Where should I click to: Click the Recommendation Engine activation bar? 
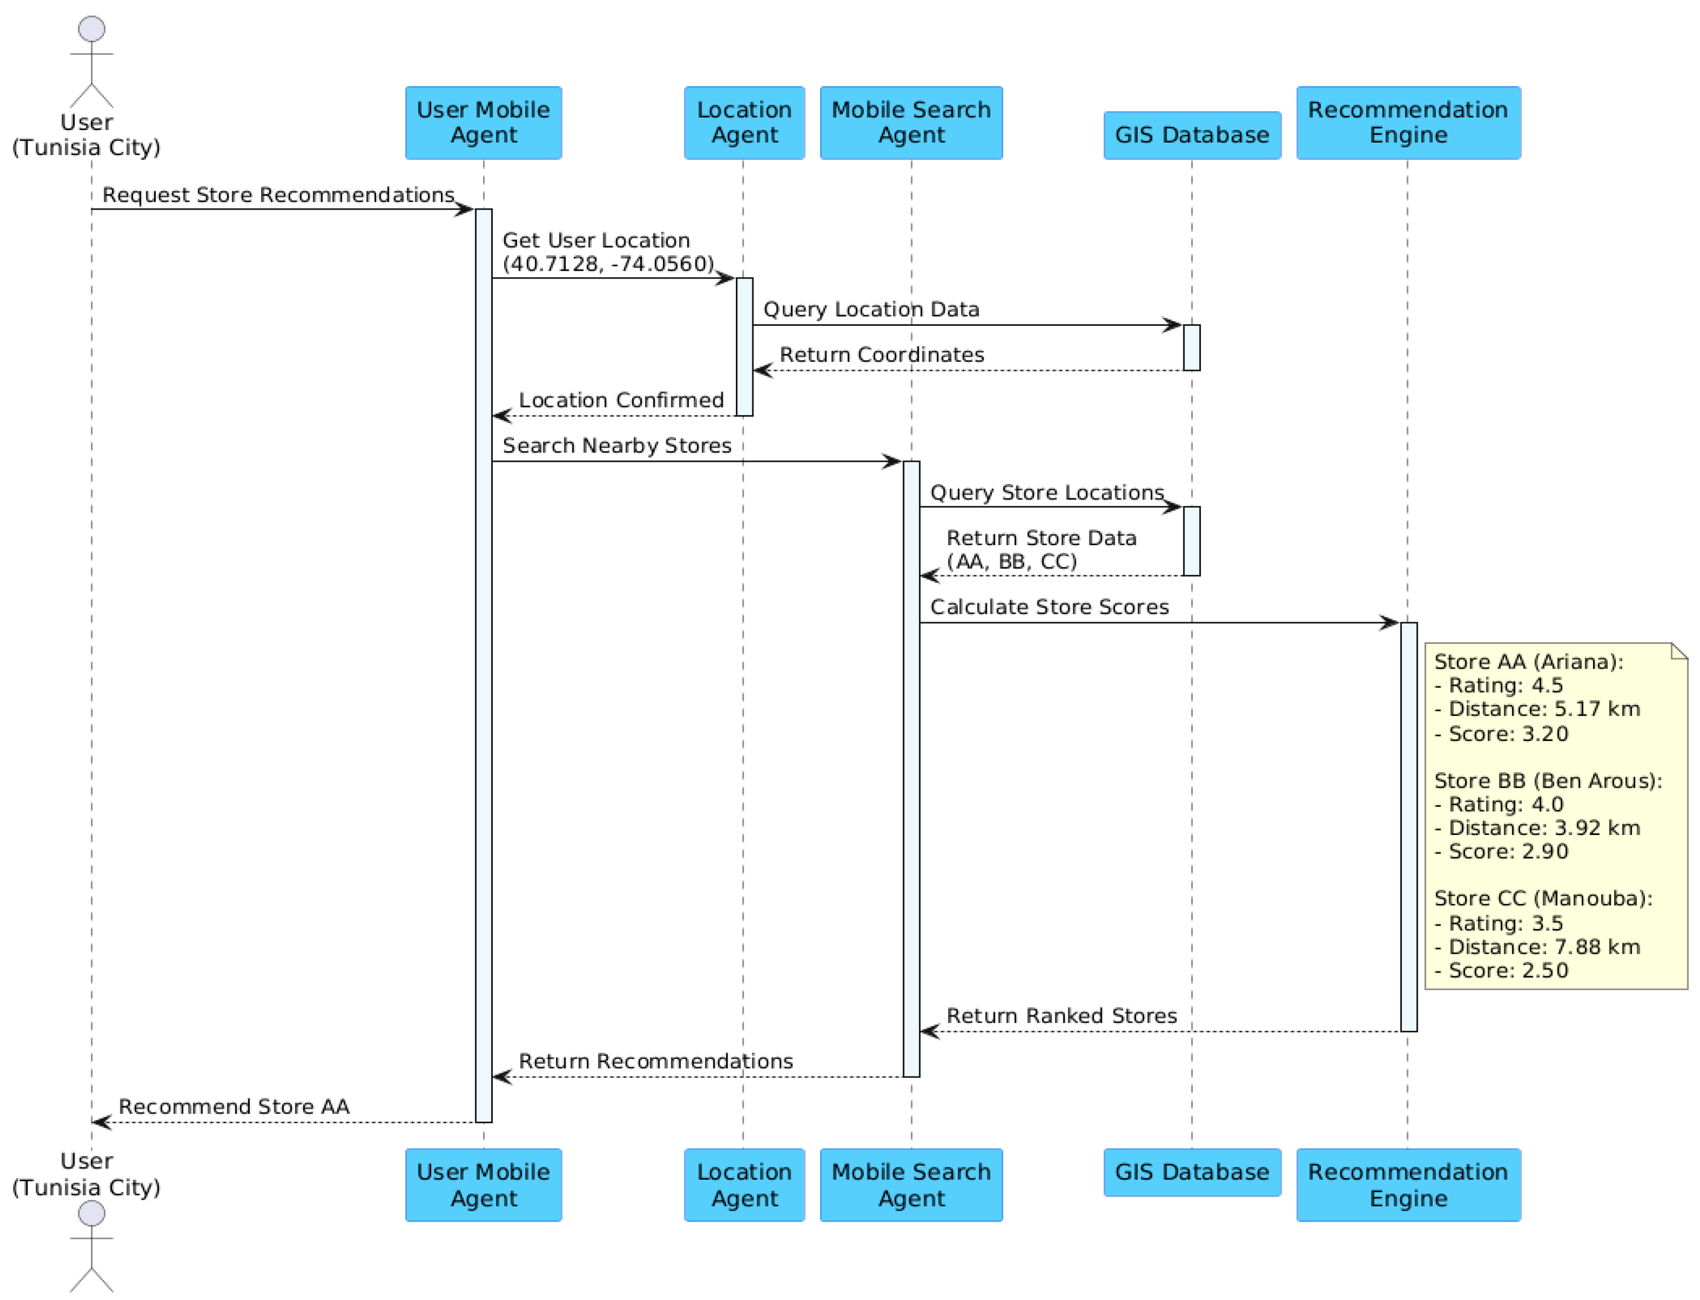pyautogui.click(x=1408, y=826)
